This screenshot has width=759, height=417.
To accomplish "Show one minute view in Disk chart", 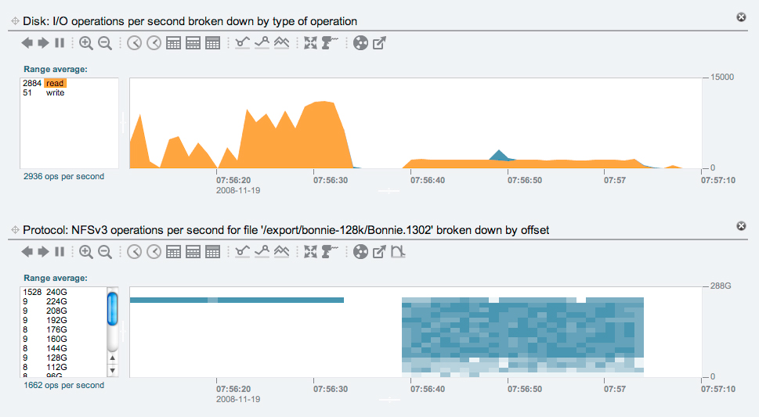I will click(x=135, y=43).
